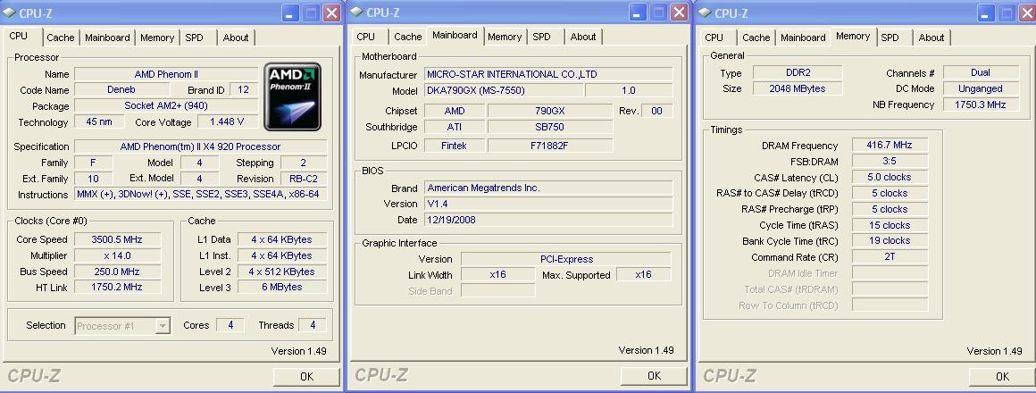Click Bus Speed value '250.0 MHz'

click(x=117, y=272)
